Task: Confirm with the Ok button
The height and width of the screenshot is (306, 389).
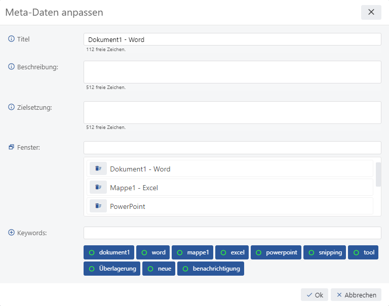Action: pyautogui.click(x=315, y=295)
